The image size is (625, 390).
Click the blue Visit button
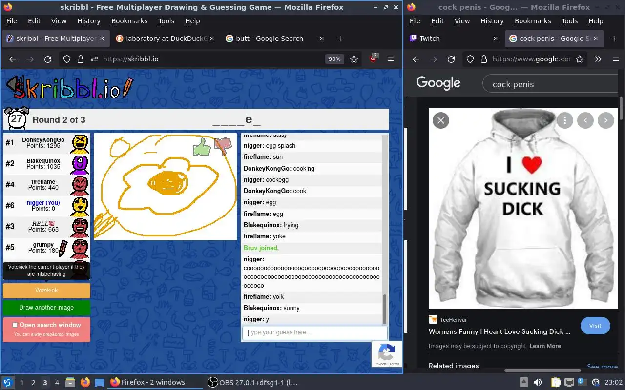point(595,326)
